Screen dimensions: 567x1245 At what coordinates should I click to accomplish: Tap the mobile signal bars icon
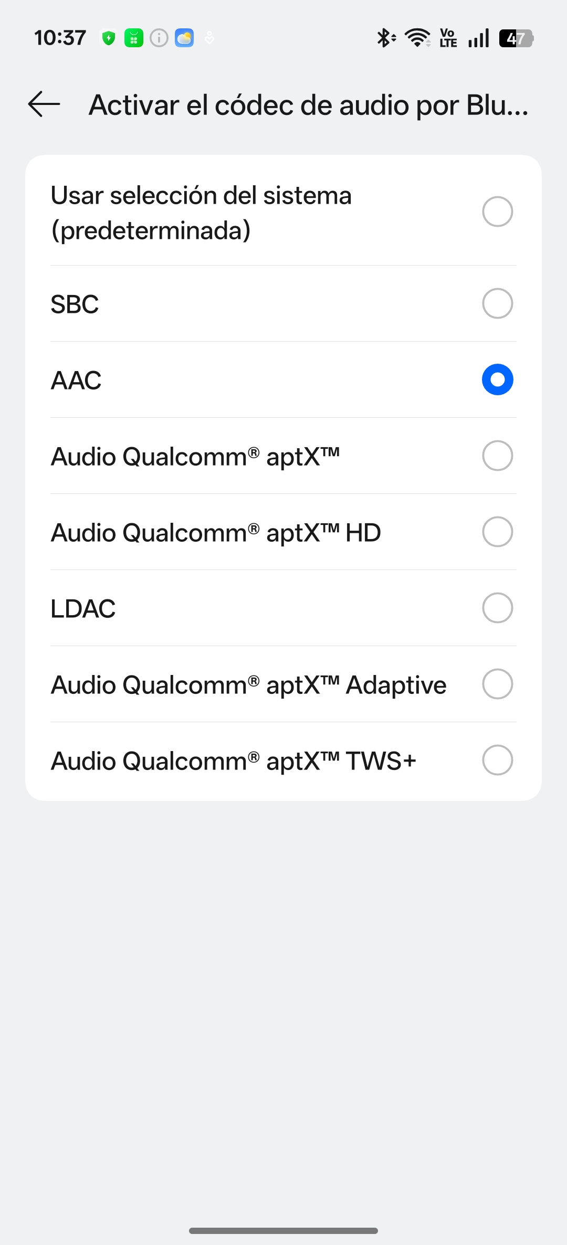click(x=479, y=38)
